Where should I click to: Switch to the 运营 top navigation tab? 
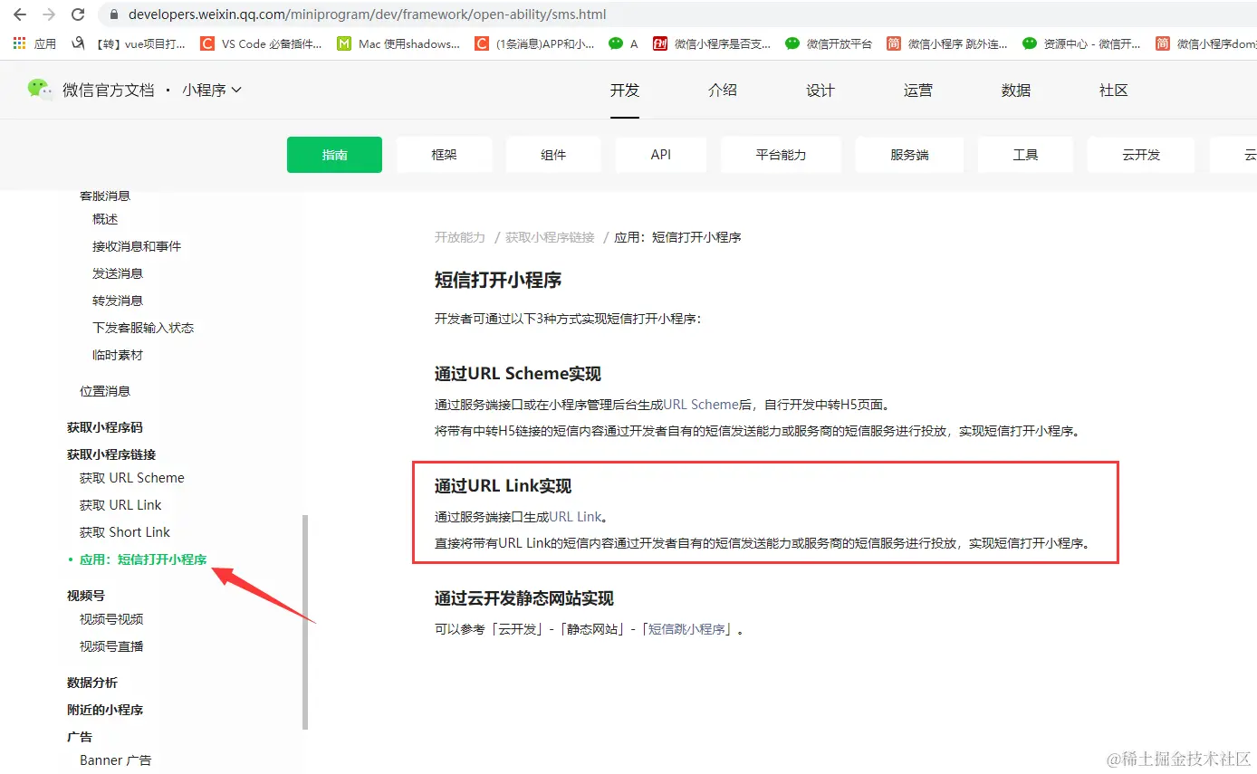(918, 90)
